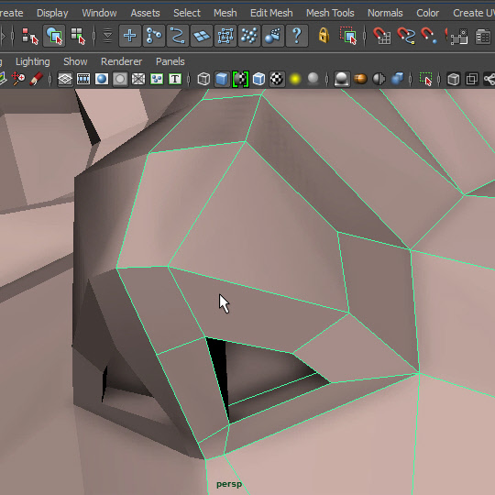Image resolution: width=495 pixels, height=495 pixels.
Task: Switch viewport to smooth shade all
Action: [222, 79]
